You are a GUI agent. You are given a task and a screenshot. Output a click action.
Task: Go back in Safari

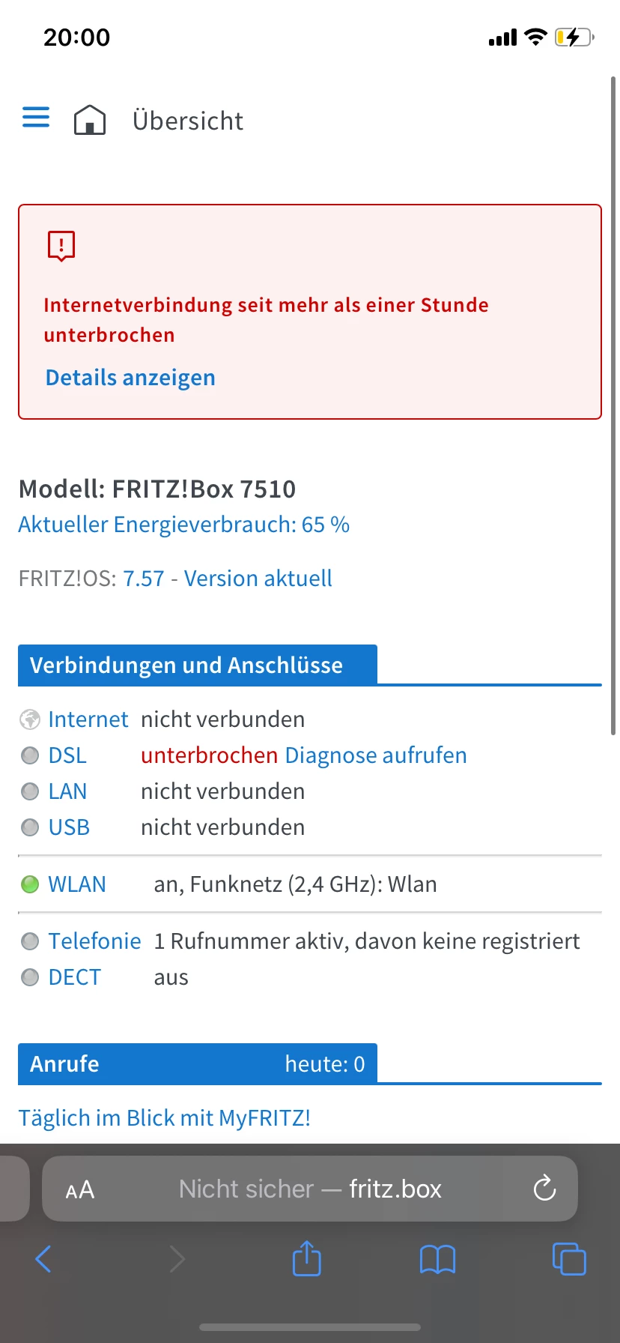point(43,1259)
